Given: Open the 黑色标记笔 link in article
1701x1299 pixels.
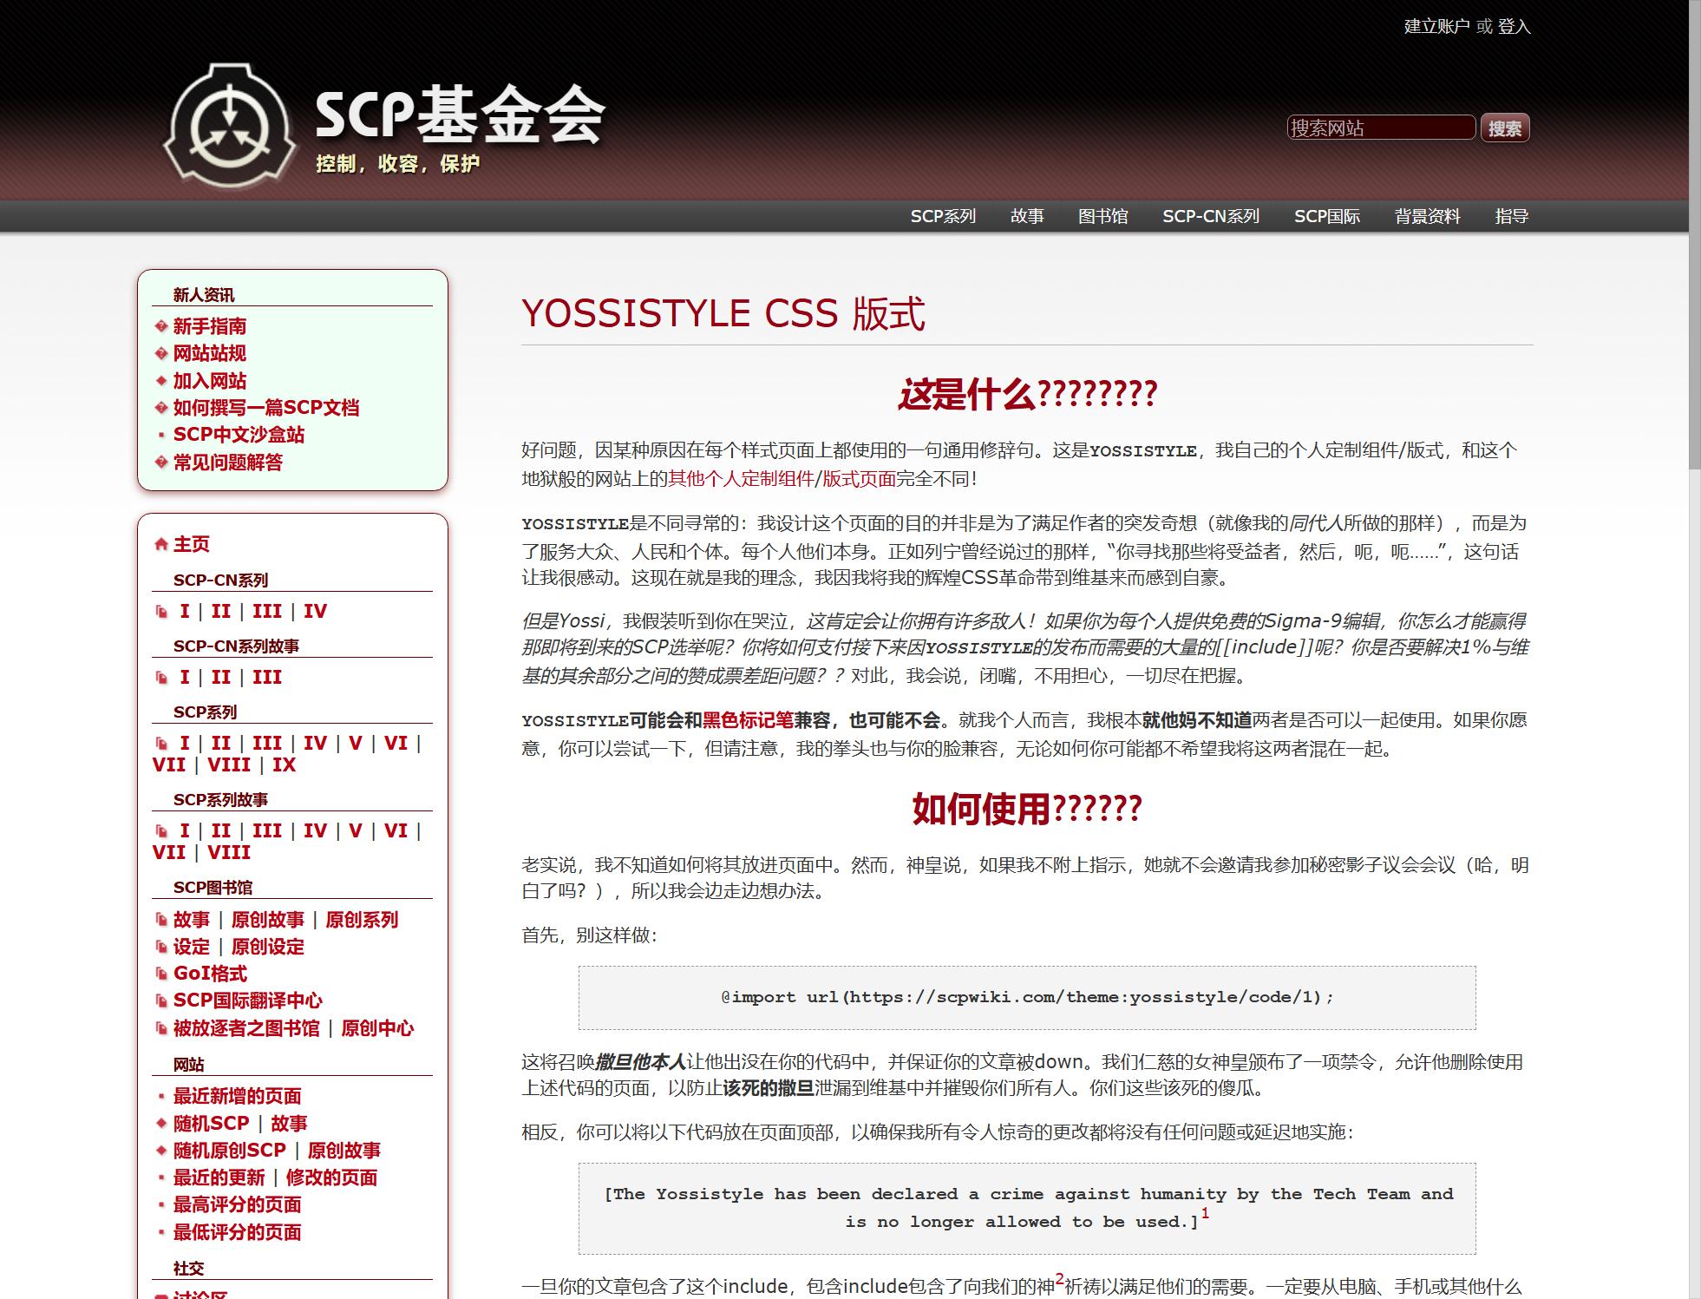Looking at the screenshot, I should (748, 720).
